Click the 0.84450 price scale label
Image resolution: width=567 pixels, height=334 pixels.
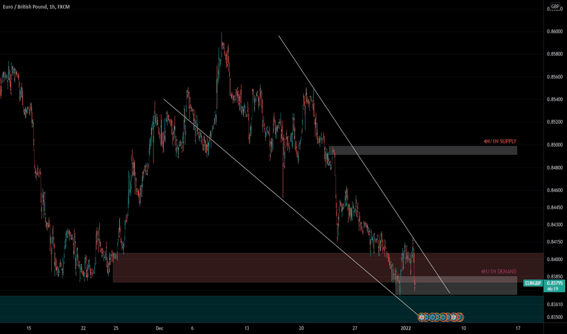(555, 207)
